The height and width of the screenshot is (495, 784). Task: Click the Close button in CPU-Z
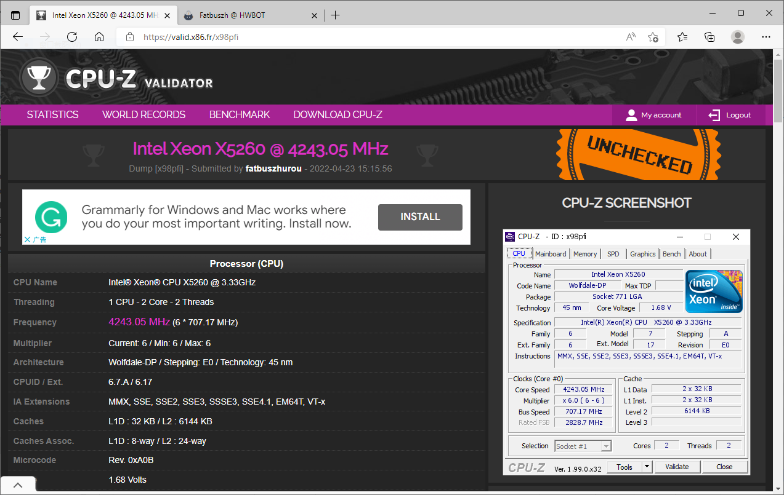coord(724,467)
